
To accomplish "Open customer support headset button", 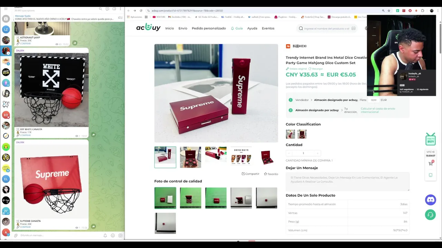I will [x=431, y=215].
